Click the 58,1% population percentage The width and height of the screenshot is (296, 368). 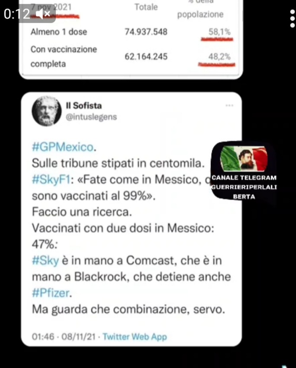click(x=220, y=31)
